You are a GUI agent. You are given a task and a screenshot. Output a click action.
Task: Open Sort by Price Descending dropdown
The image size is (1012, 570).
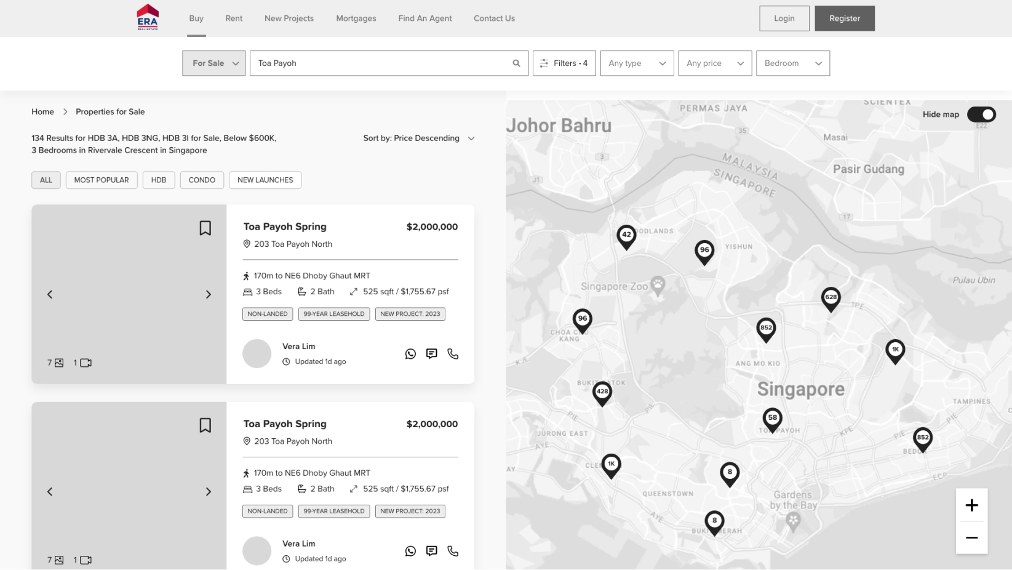(419, 138)
